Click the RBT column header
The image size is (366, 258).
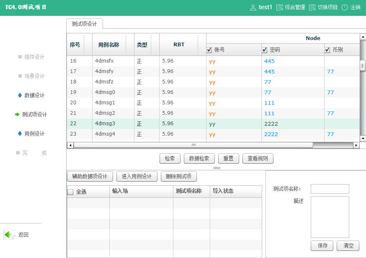point(183,45)
